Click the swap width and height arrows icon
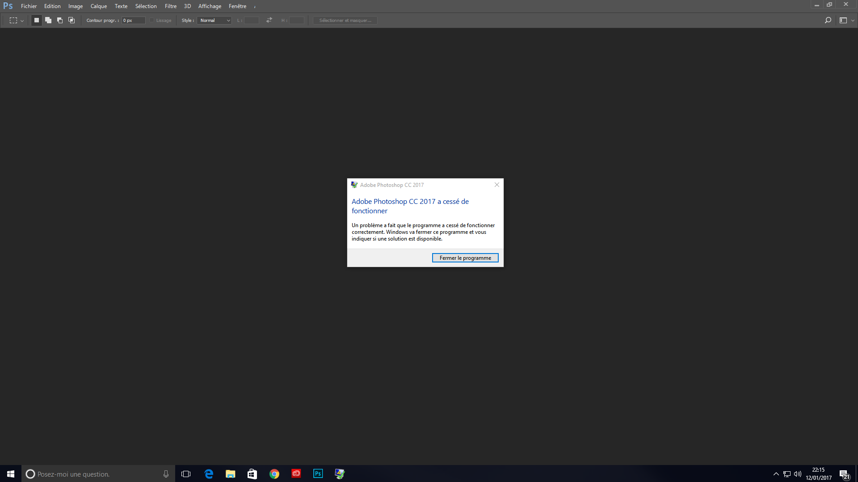Viewport: 858px width, 482px height. click(x=269, y=20)
